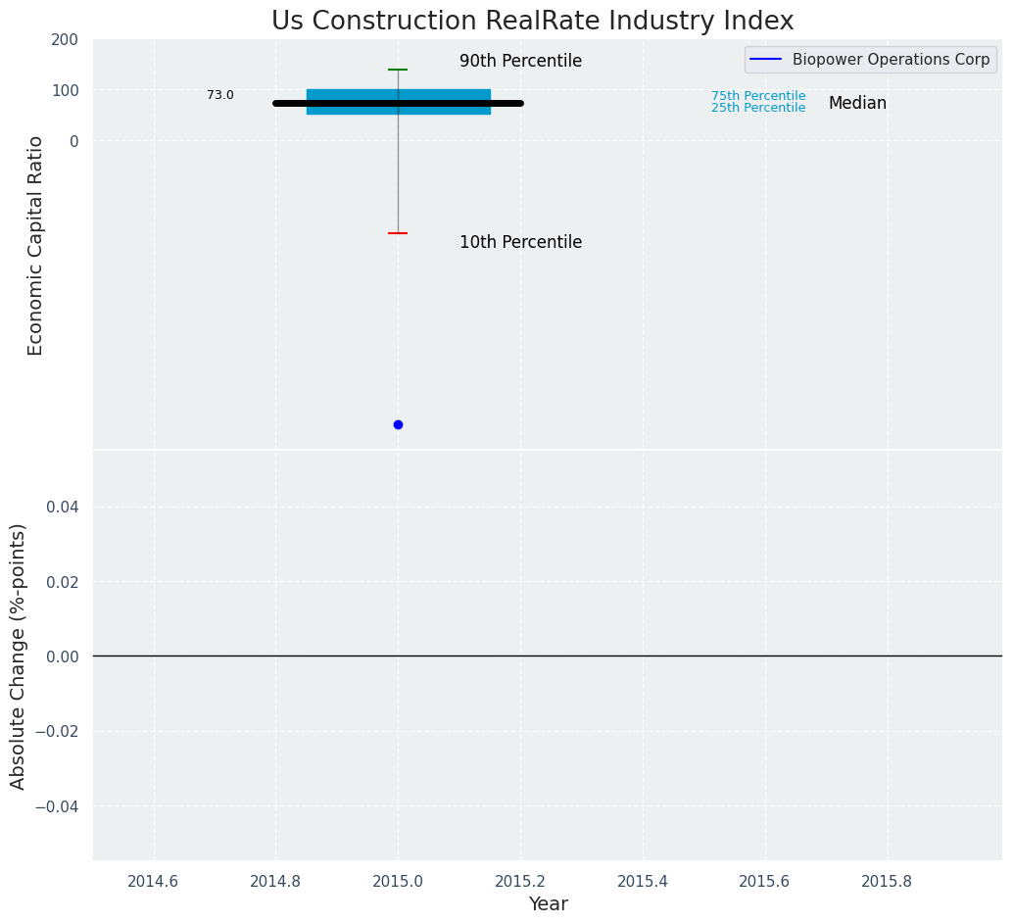
Task: Click the 2015.0 tick on the x-axis
Action: 398,881
